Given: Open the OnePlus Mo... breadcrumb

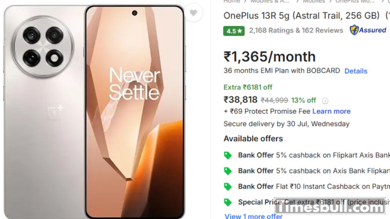Looking at the screenshot, I should point(355,2).
